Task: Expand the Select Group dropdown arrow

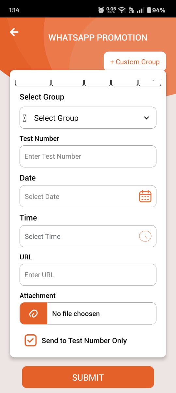Action: click(146, 118)
